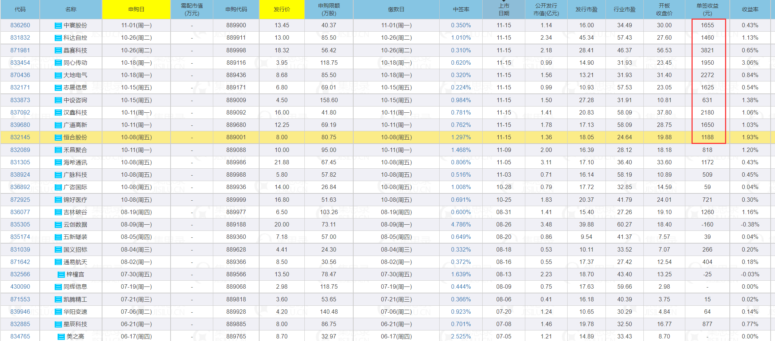Click the 开板收盘价 column header
Screen dimensions: 775x341
pos(664,9)
